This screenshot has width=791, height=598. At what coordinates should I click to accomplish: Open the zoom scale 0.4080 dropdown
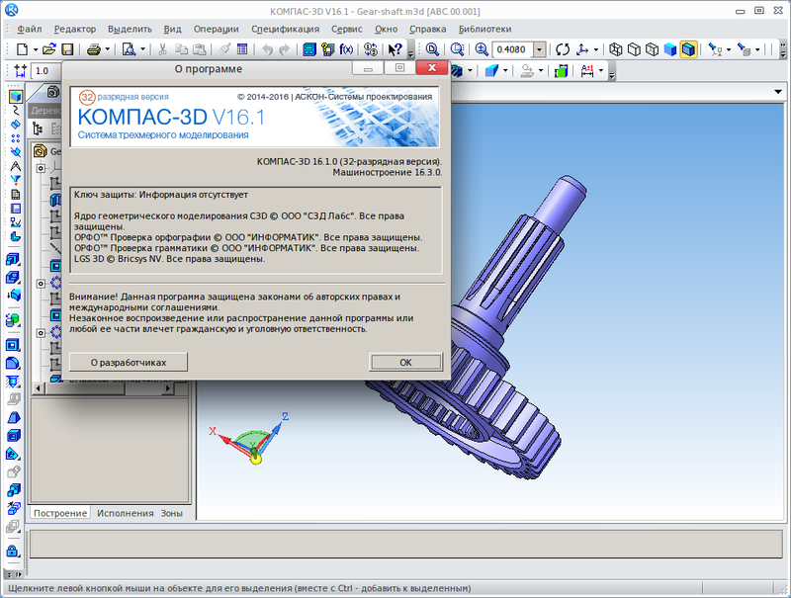click(540, 49)
